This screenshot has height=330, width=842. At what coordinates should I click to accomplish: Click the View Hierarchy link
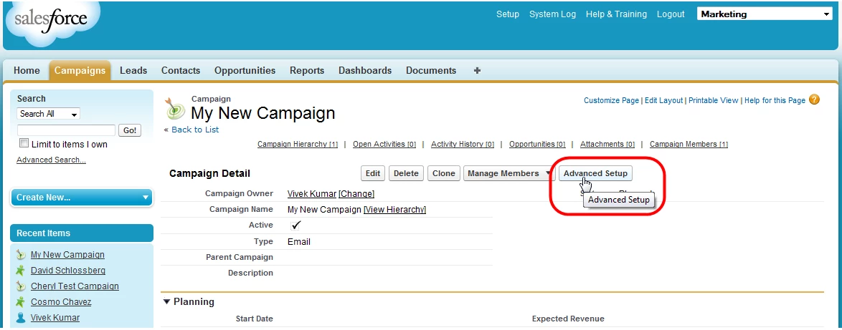(x=394, y=210)
